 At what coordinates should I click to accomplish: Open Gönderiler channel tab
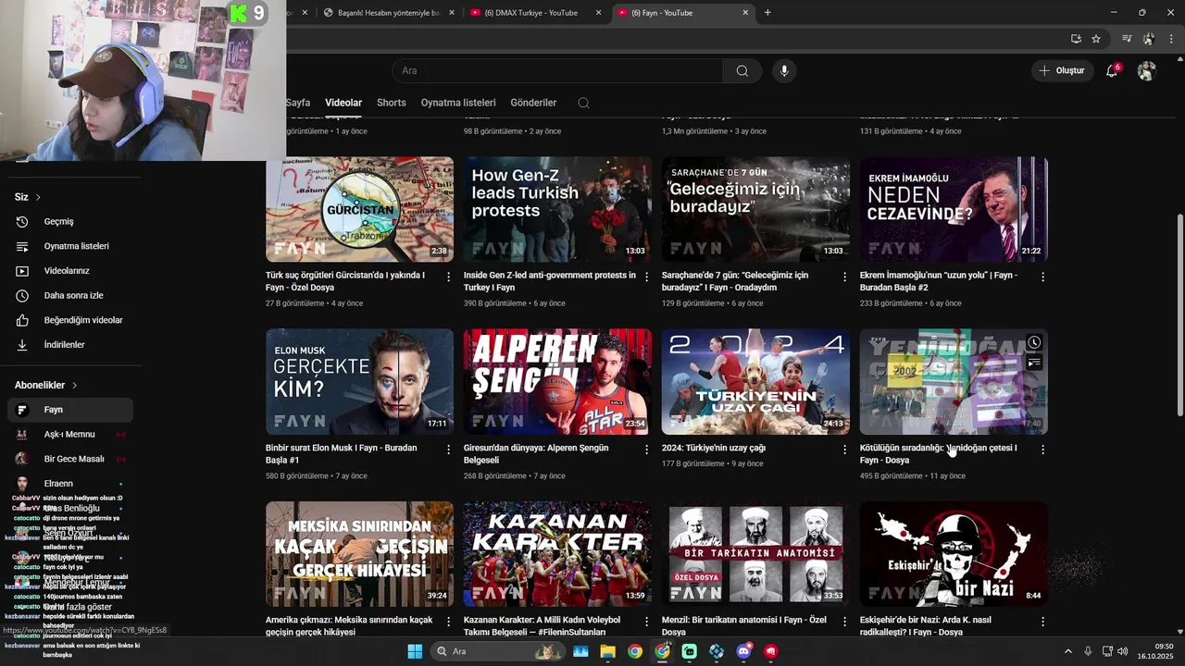point(533,103)
